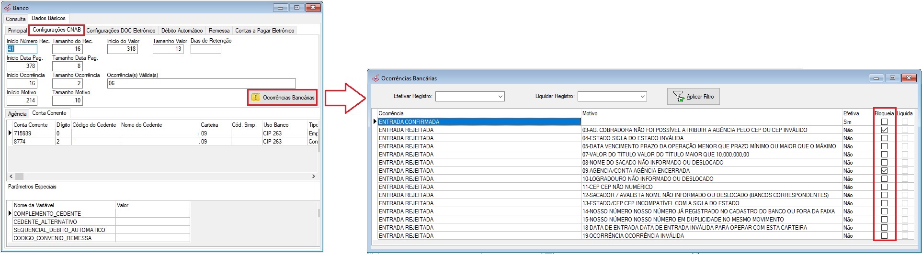Uncheck Bloqueia for 09-AGENCIA/CONTA AGÊNCIA ENCERRADA
The image size is (922, 255).
(x=884, y=171)
